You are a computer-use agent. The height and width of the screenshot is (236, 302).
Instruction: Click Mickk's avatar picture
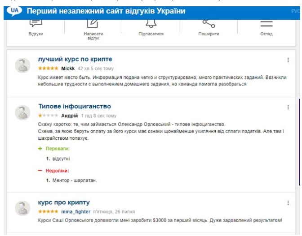23,65
